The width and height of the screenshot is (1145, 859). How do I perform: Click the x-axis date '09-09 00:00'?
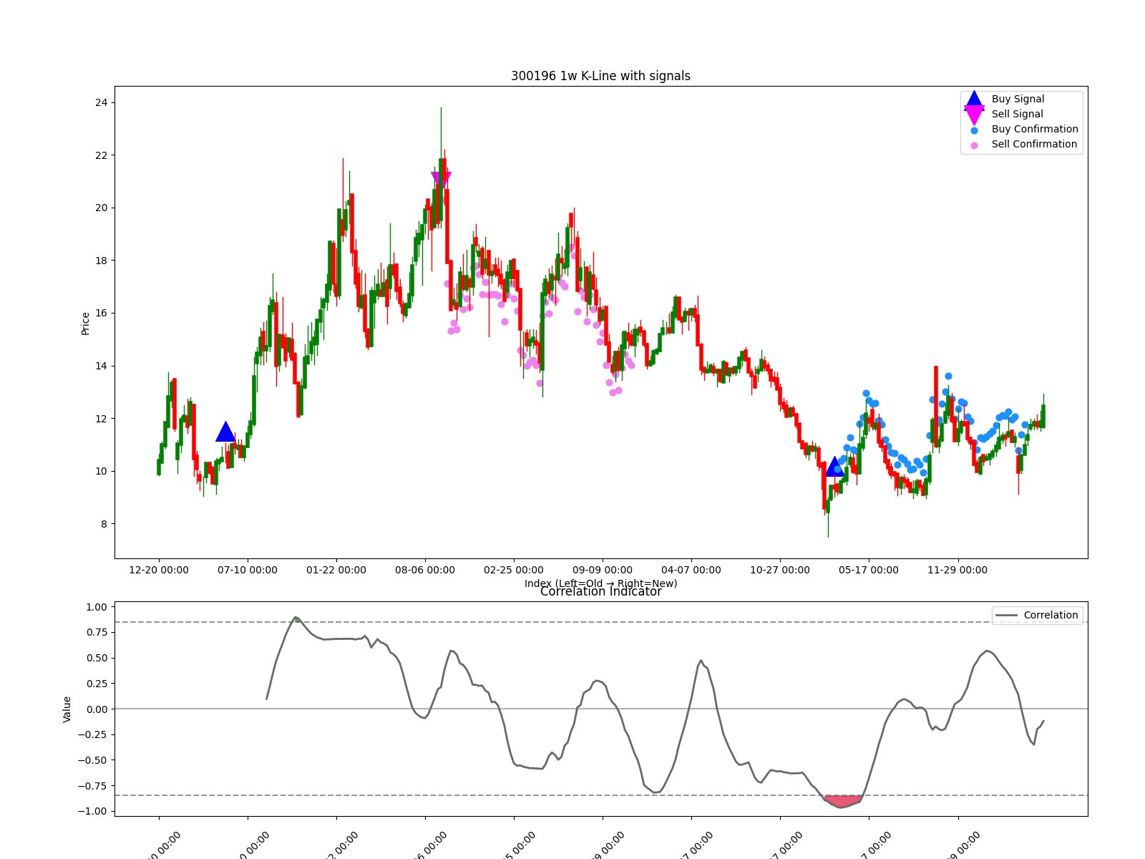603,570
